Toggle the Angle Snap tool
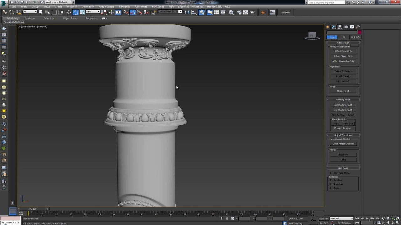The image size is (401, 225). coord(133,12)
